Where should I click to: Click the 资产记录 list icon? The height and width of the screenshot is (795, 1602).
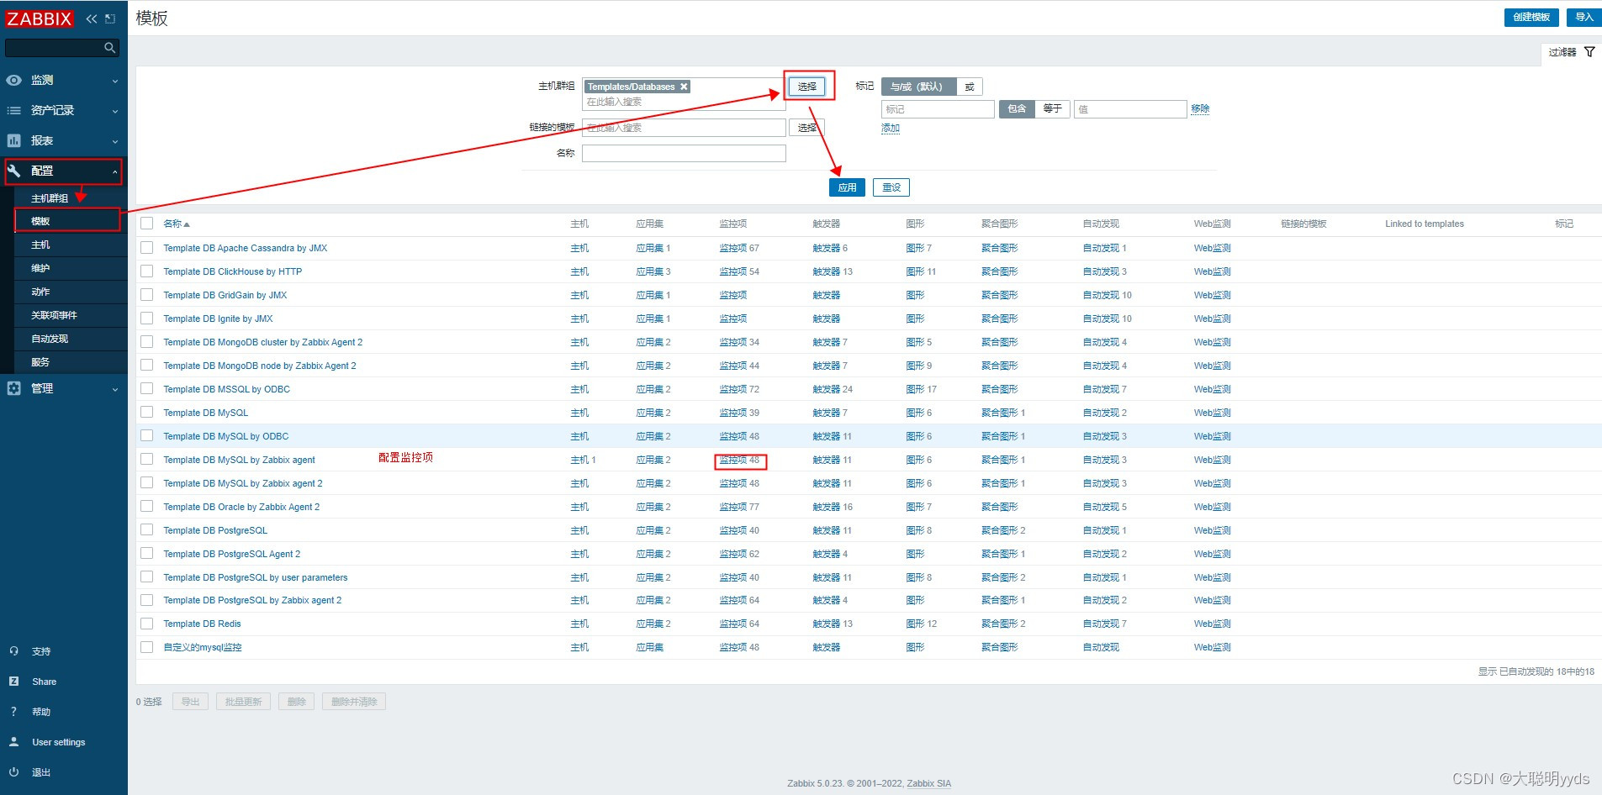pos(14,110)
